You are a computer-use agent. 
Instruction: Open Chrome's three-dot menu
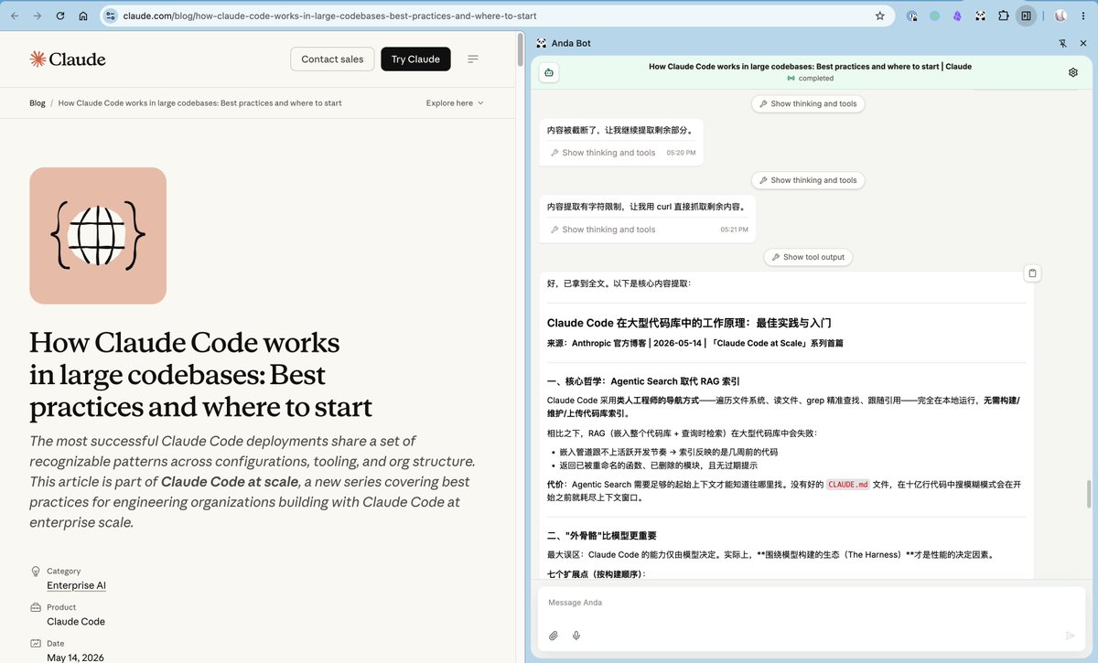click(1083, 16)
